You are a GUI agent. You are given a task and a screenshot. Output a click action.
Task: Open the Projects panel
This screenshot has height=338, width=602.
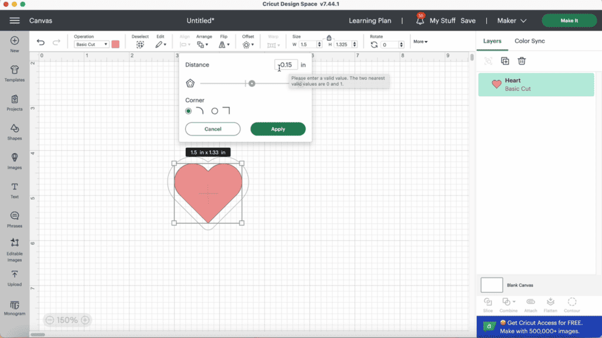point(15,103)
